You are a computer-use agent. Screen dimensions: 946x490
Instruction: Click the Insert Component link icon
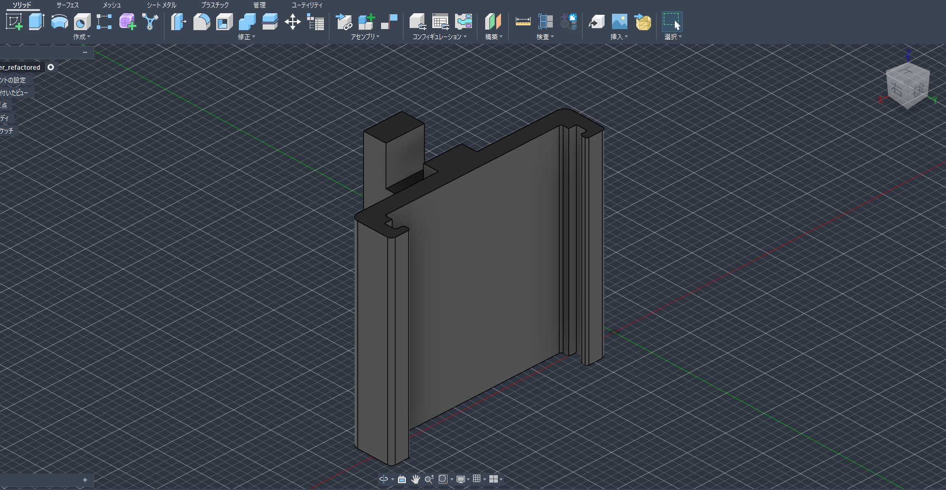coord(344,22)
